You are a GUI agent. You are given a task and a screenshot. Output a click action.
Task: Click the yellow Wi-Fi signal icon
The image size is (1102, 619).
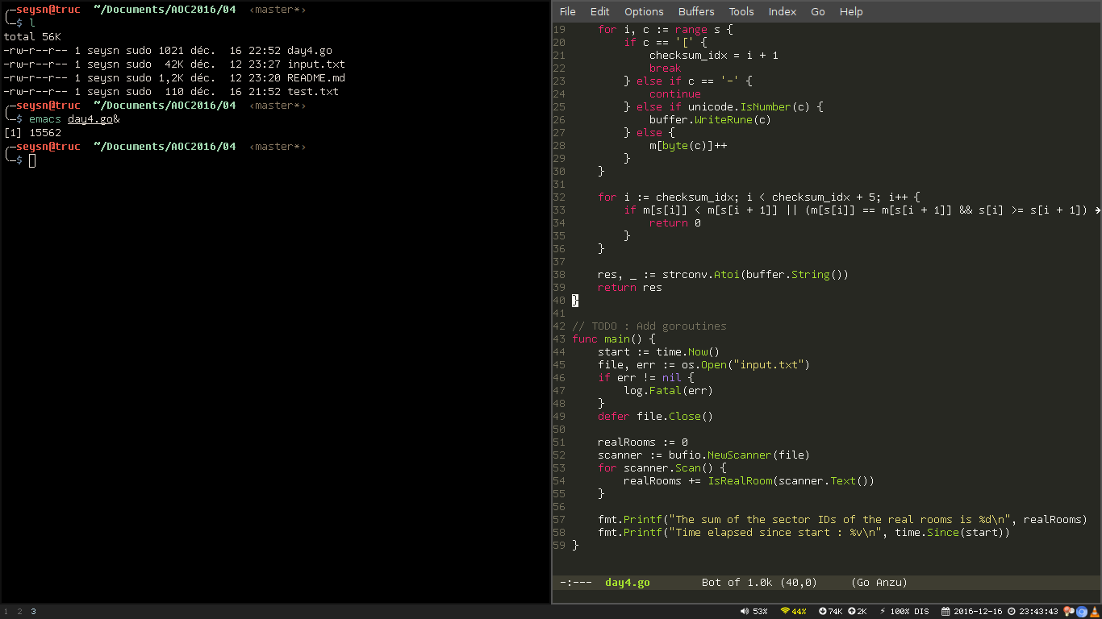(x=785, y=612)
